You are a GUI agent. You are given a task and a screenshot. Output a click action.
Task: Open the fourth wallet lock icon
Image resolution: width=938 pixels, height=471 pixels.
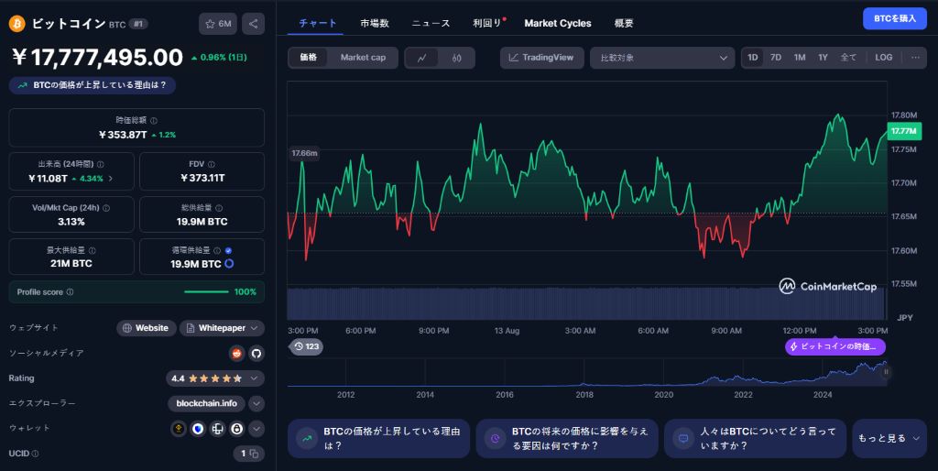237,429
